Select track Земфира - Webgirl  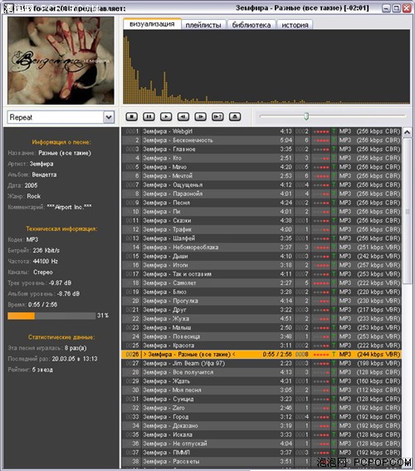click(261, 131)
